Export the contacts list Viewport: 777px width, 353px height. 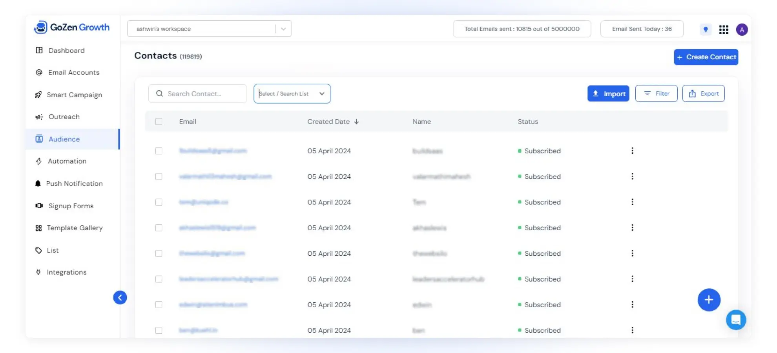click(x=703, y=93)
